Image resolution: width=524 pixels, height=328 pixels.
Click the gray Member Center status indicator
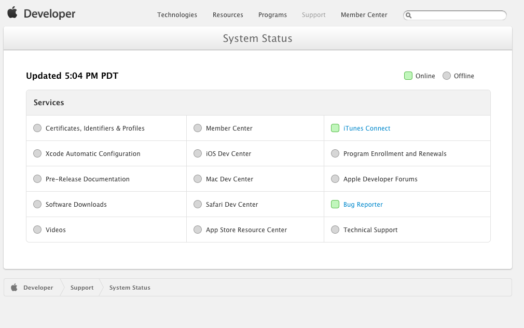pyautogui.click(x=197, y=128)
